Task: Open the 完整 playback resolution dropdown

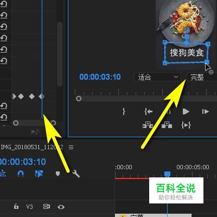Action: tap(202, 77)
